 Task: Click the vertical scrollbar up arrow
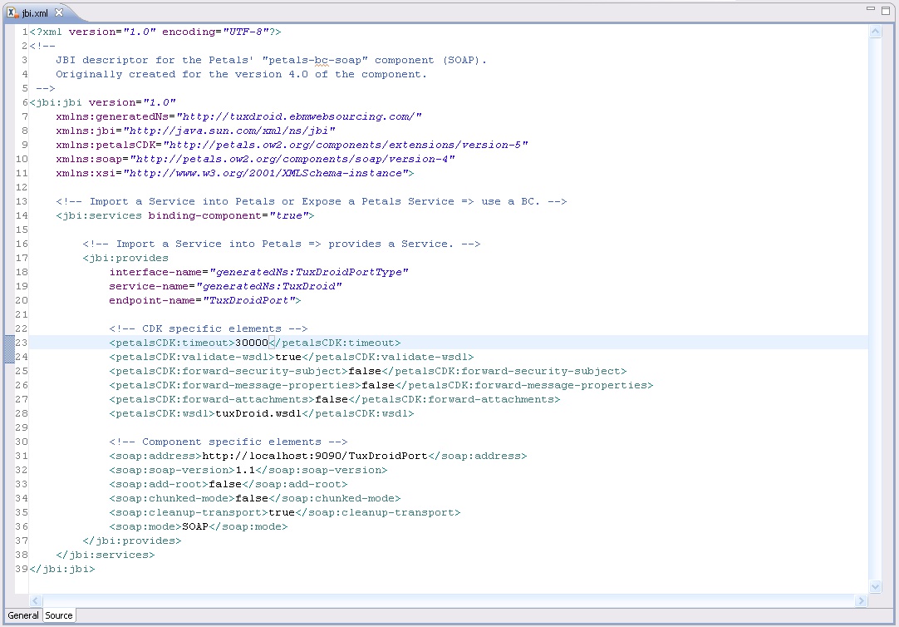(875, 32)
